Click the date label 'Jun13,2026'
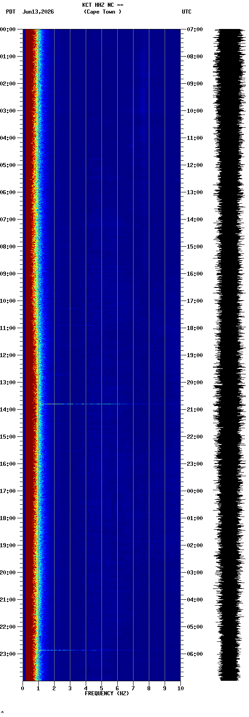The width and height of the screenshot is (249, 717). pos(38,12)
